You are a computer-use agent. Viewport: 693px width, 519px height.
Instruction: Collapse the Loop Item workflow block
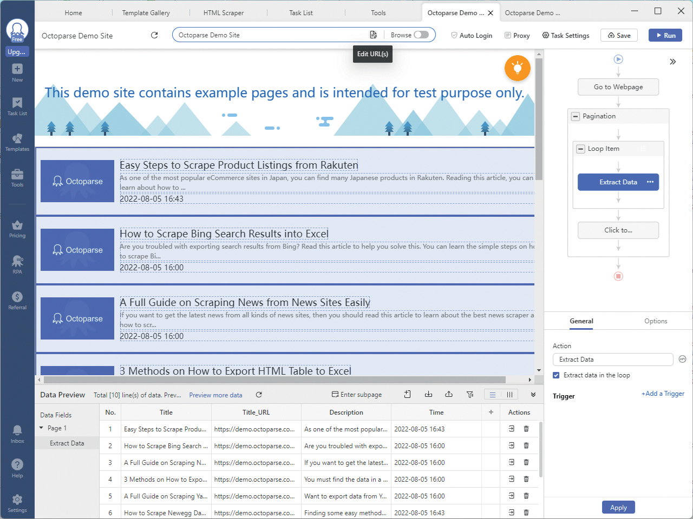[581, 149]
